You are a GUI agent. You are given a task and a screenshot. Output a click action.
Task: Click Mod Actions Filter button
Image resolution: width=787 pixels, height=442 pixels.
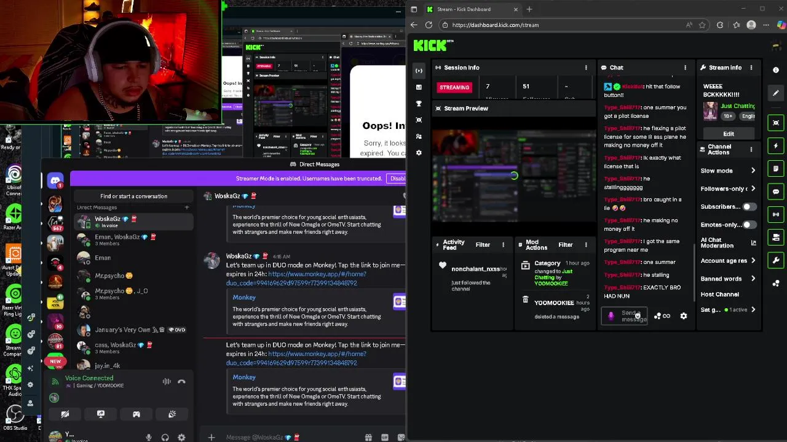(x=566, y=245)
